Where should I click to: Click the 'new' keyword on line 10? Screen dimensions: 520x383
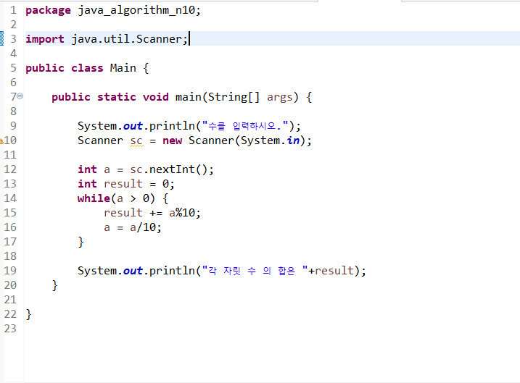(172, 140)
